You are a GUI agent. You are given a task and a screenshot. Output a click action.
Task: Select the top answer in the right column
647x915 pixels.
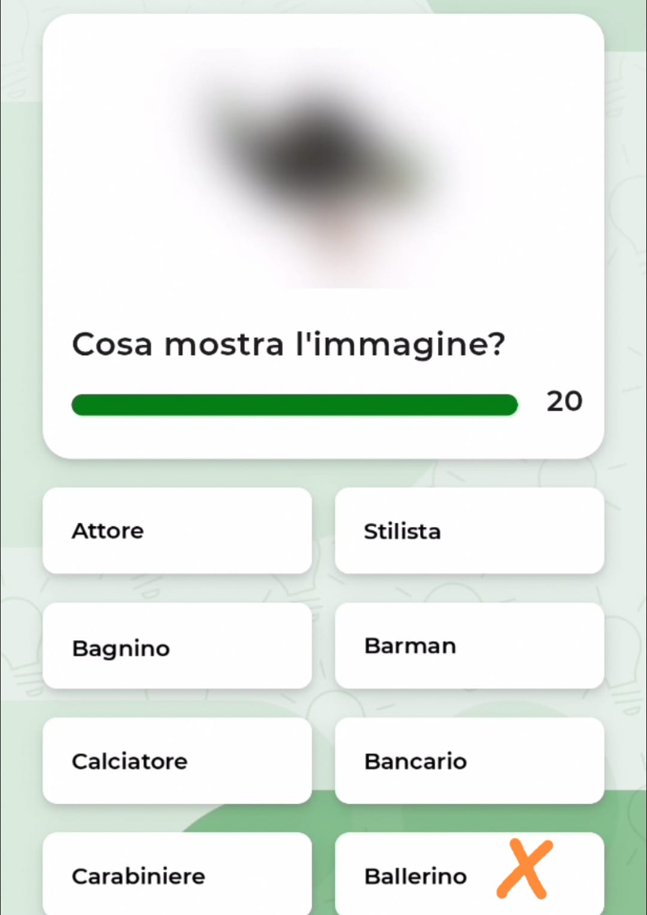coord(469,531)
